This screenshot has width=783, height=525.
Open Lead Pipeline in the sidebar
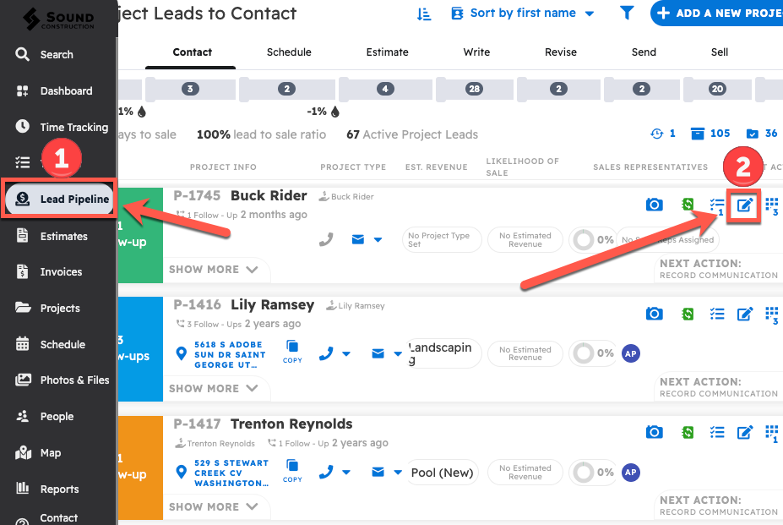coord(59,200)
